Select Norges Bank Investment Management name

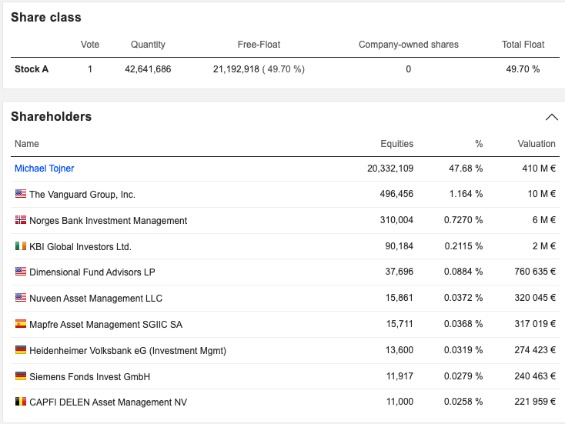108,221
